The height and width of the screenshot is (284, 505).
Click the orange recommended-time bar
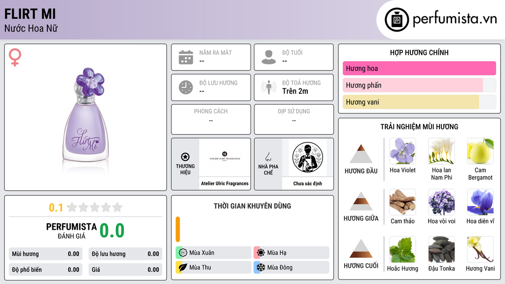point(178,229)
